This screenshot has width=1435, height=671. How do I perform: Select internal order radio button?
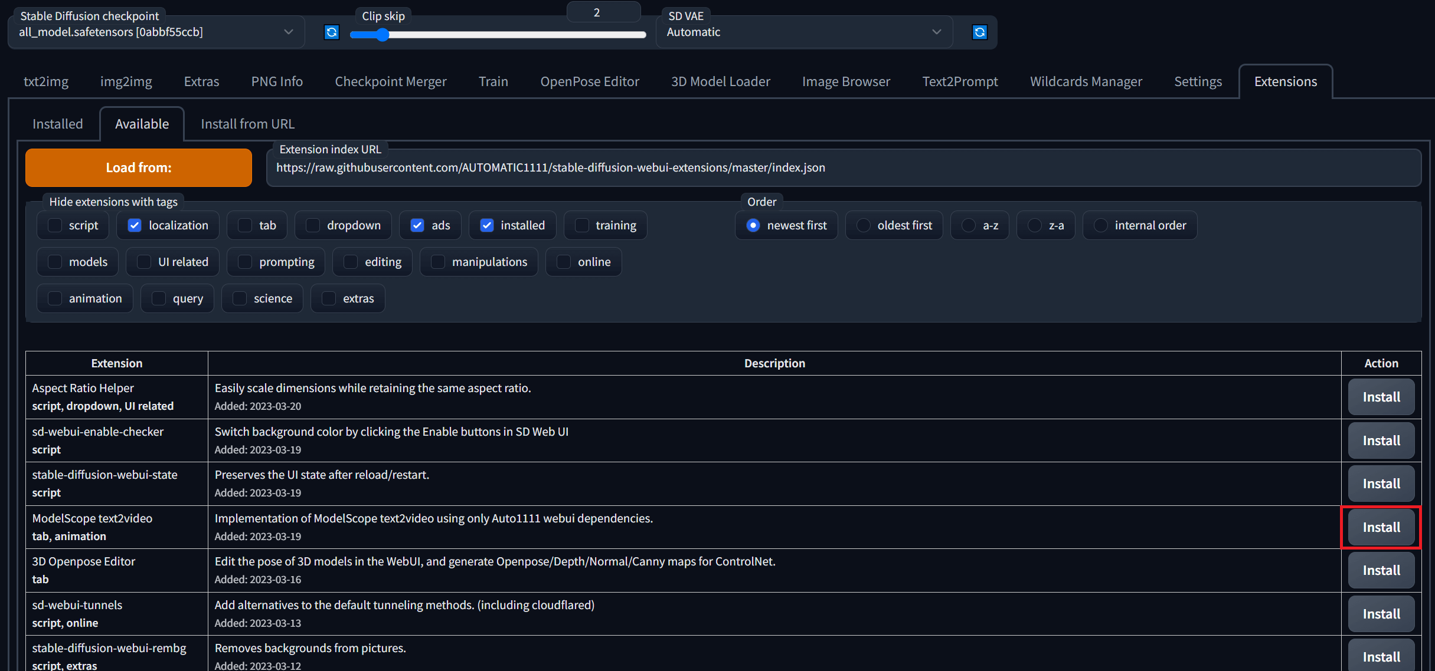point(1101,225)
